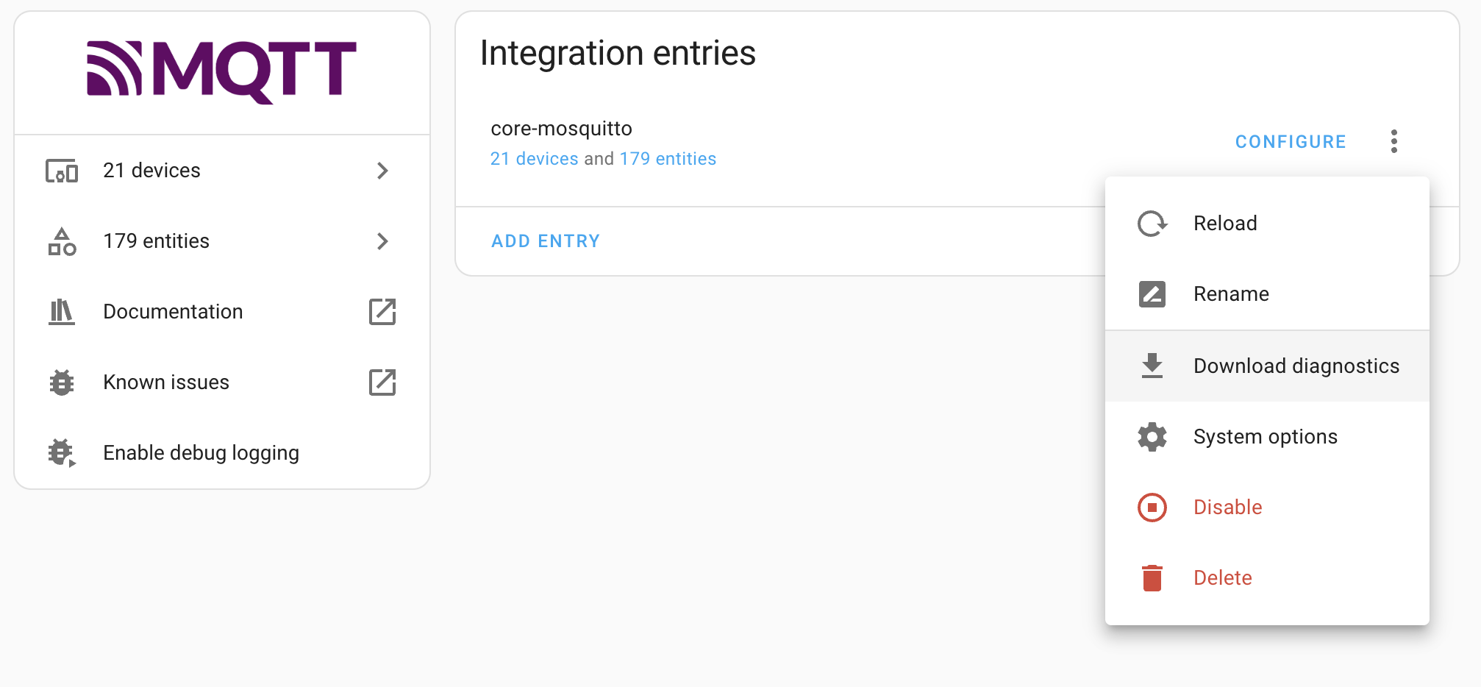Follow the blue 179 entities link

668,159
